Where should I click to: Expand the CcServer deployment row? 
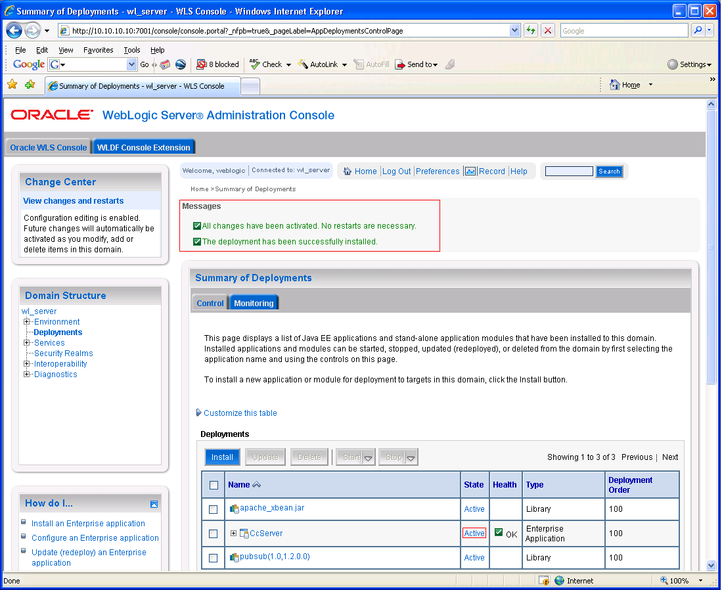[233, 533]
